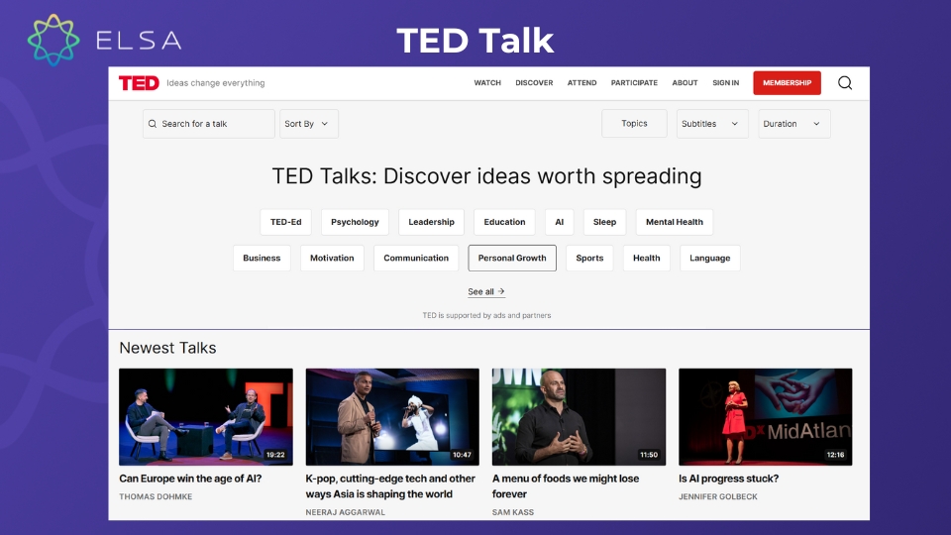
Task: Open the Topics filter button
Action: pyautogui.click(x=634, y=124)
